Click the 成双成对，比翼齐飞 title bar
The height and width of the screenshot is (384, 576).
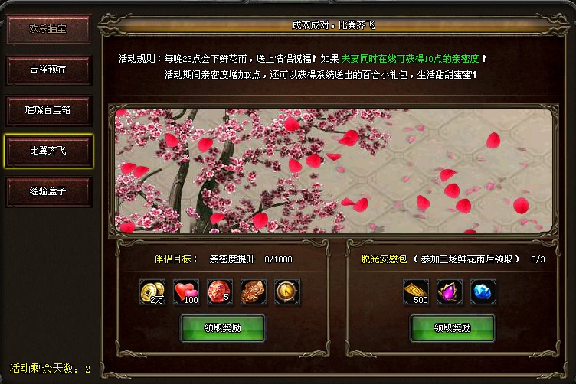point(333,25)
